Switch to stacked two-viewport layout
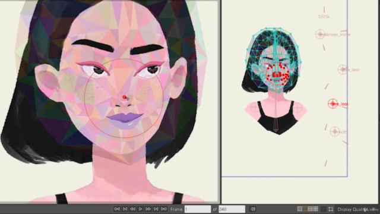The width and height of the screenshot is (380, 214). [x=311, y=209]
